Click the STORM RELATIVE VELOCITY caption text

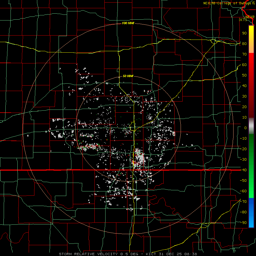89,254
